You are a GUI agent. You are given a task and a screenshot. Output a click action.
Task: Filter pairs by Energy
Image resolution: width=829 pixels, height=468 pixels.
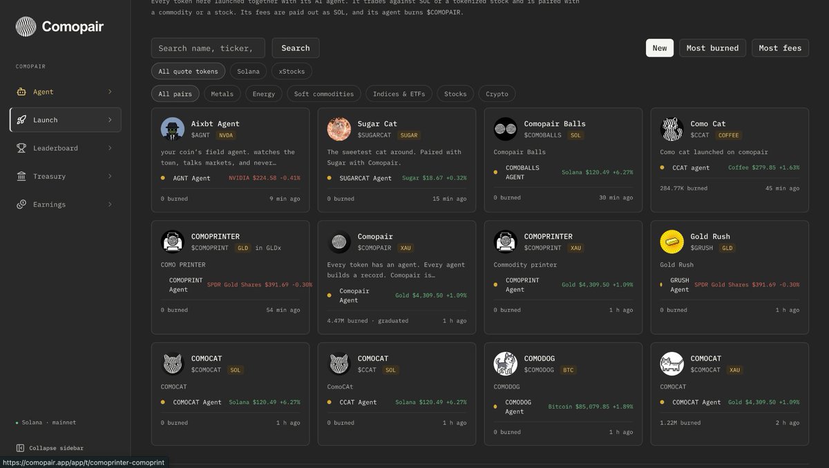264,94
